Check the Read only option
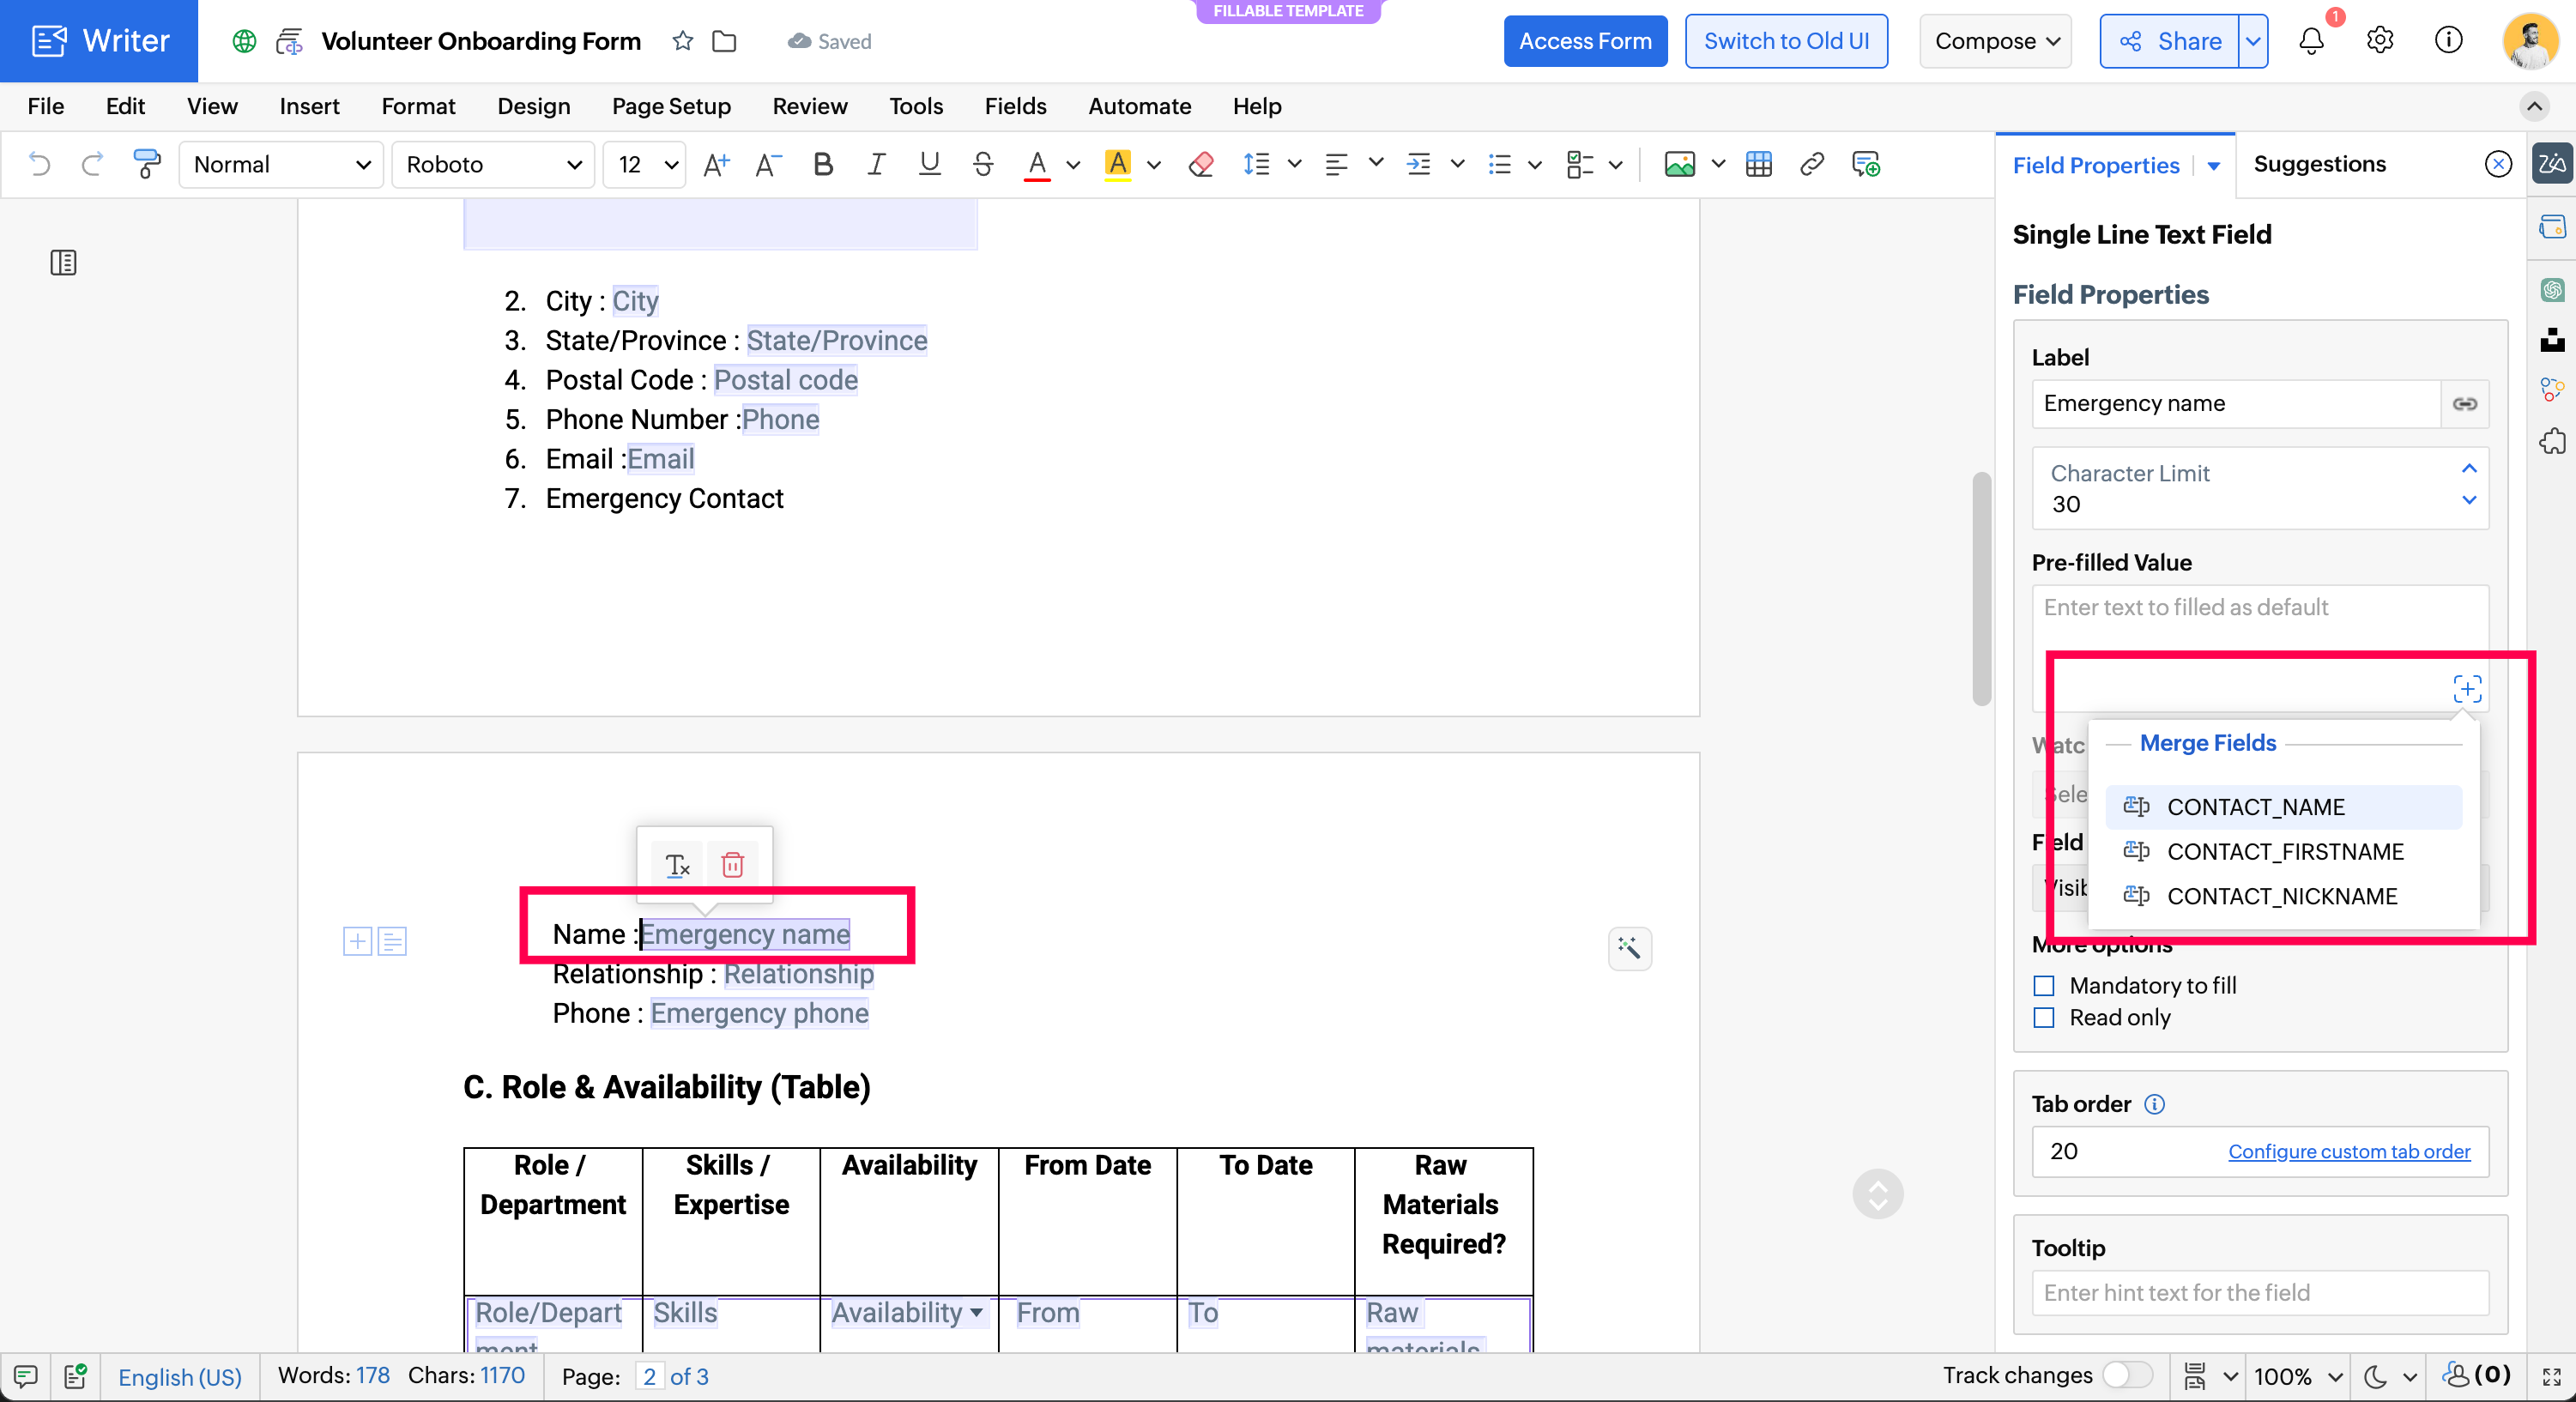The height and width of the screenshot is (1402, 2576). 2044,1018
